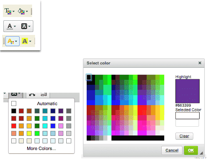Viewport: 210px width, 160px height.
Task: Open dropdown arrow beside the T text color icon
Action: pos(13,11)
